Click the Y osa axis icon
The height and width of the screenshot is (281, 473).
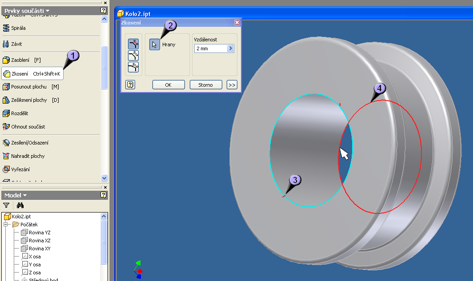(25, 265)
